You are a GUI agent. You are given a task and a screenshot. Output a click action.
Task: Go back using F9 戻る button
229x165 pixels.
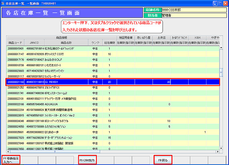click(163, 160)
